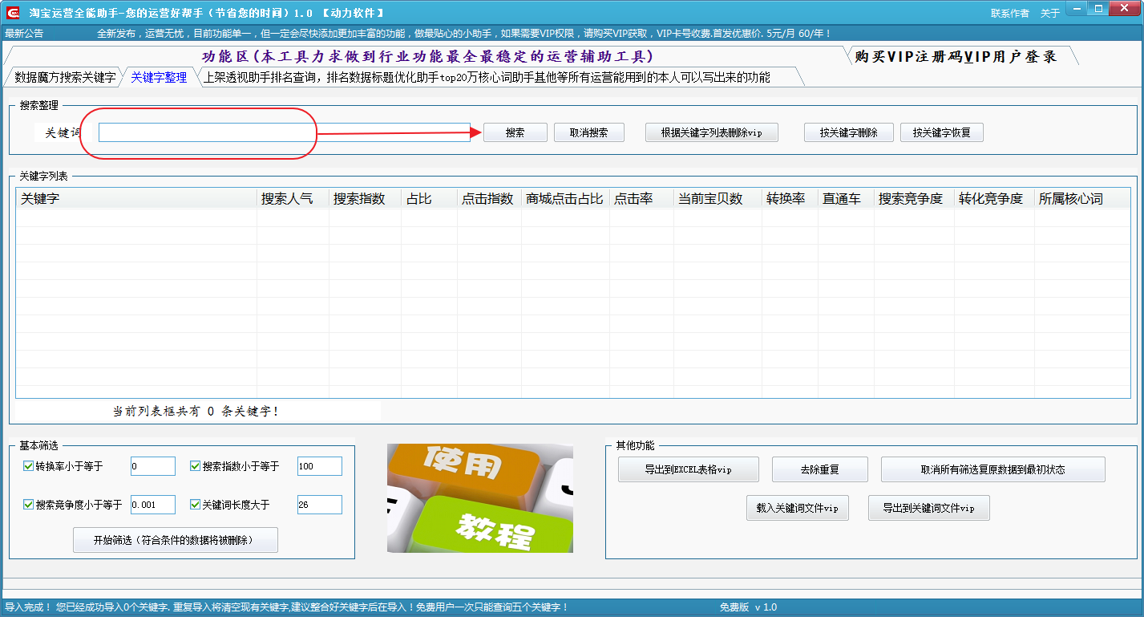This screenshot has height=617, width=1144.
Task: Click the 搜索 button
Action: [515, 132]
